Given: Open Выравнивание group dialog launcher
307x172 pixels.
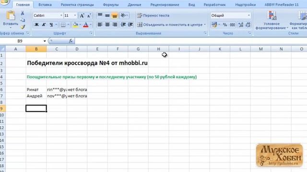Looking at the screenshot, I should 205,33.
